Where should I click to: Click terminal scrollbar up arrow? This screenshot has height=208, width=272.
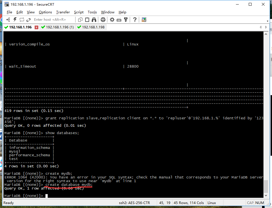[x=266, y=34]
